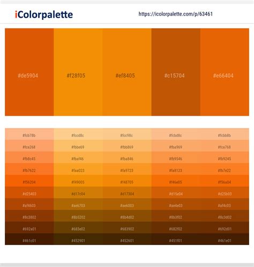The height and width of the screenshot is (267, 254).
Task: Click the large #e66404 swatch
Action: coord(225,72)
